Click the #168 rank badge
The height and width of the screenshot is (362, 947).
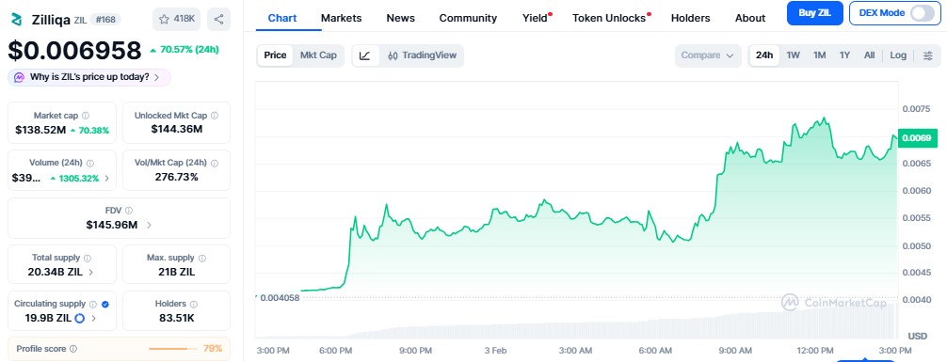[x=105, y=20]
